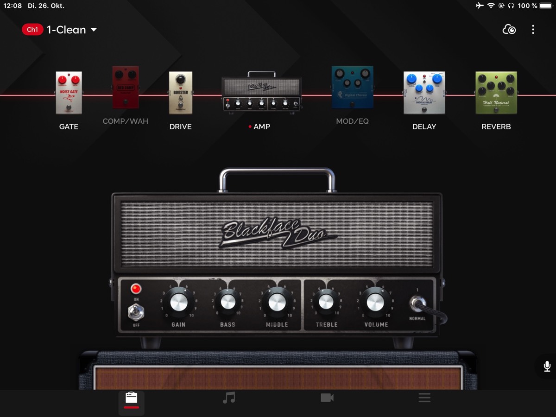Click the red power indicator light

(136, 289)
